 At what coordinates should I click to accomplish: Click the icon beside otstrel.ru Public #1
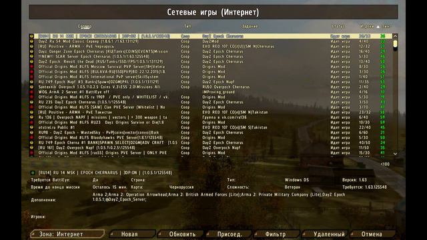[31, 127]
